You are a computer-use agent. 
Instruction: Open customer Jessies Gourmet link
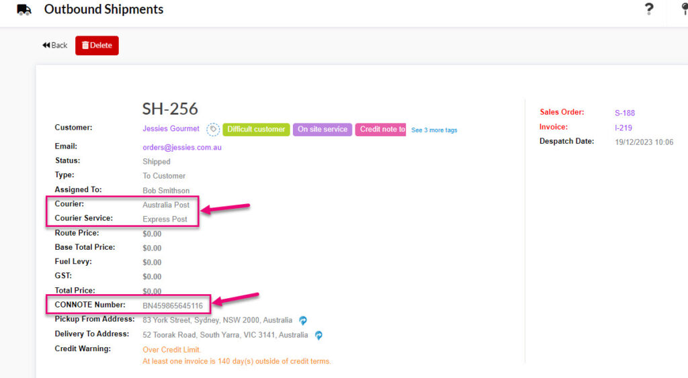pyautogui.click(x=171, y=128)
